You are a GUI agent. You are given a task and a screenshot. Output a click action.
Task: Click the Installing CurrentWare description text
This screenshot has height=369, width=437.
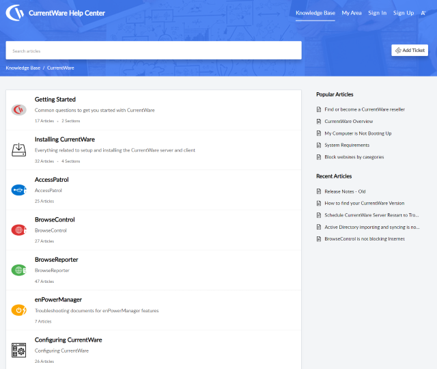click(115, 150)
